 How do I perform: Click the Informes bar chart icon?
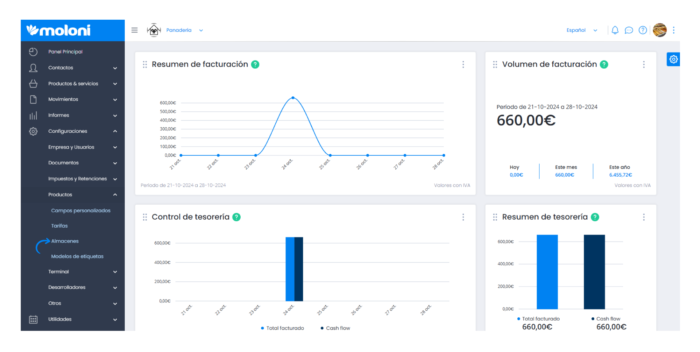pyautogui.click(x=33, y=116)
